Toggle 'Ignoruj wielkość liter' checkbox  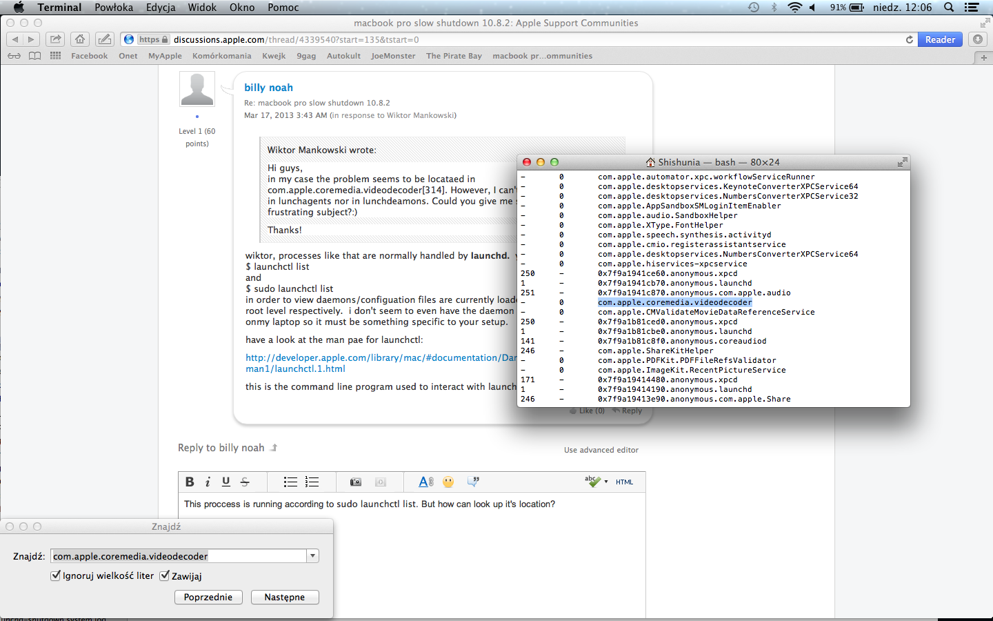pos(56,575)
